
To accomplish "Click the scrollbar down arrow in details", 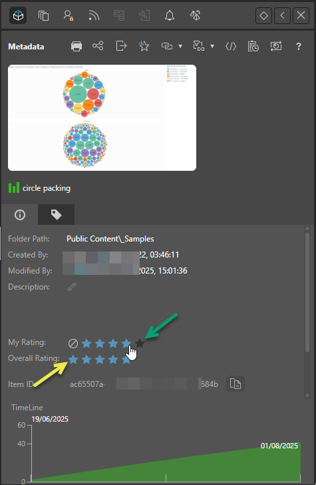I will click(307, 396).
